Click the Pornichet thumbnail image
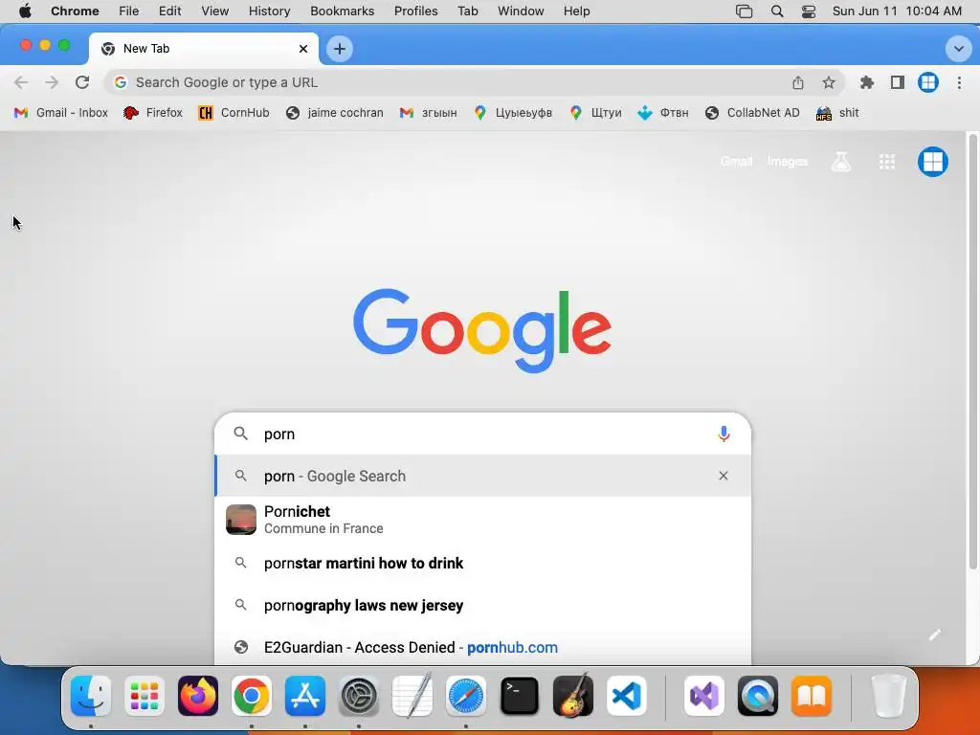This screenshot has width=980, height=735. [240, 520]
